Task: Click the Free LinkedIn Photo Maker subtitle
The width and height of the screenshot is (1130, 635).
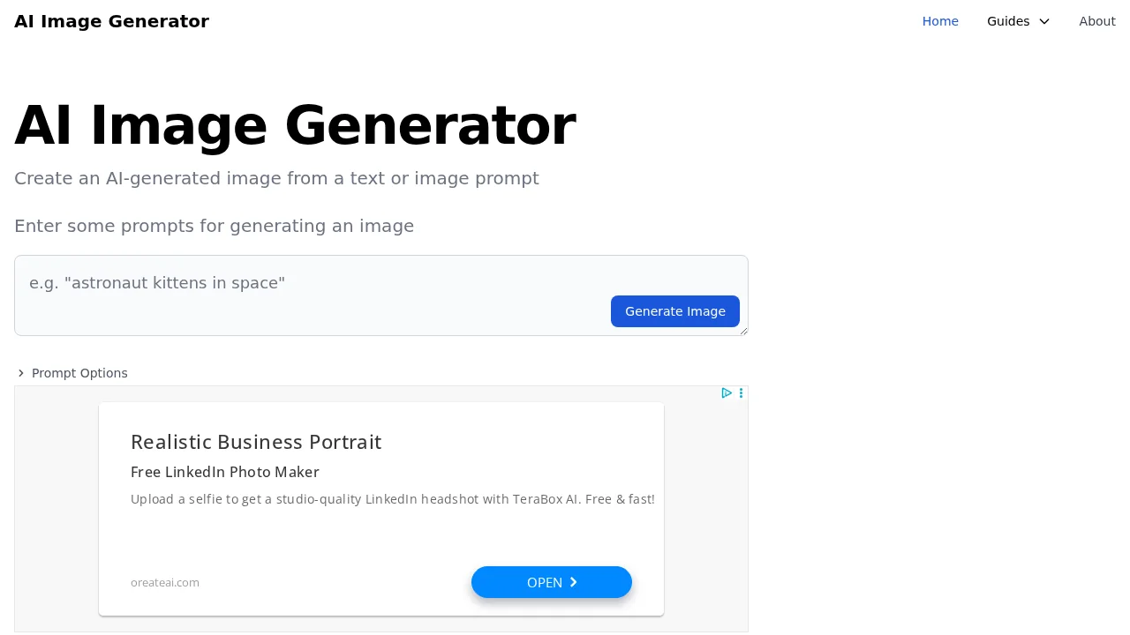Action: pyautogui.click(x=225, y=472)
